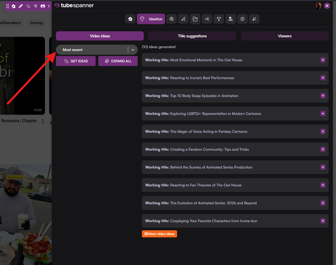Switch to the Viewers tab
This screenshot has height=265, width=336.
[x=285, y=36]
